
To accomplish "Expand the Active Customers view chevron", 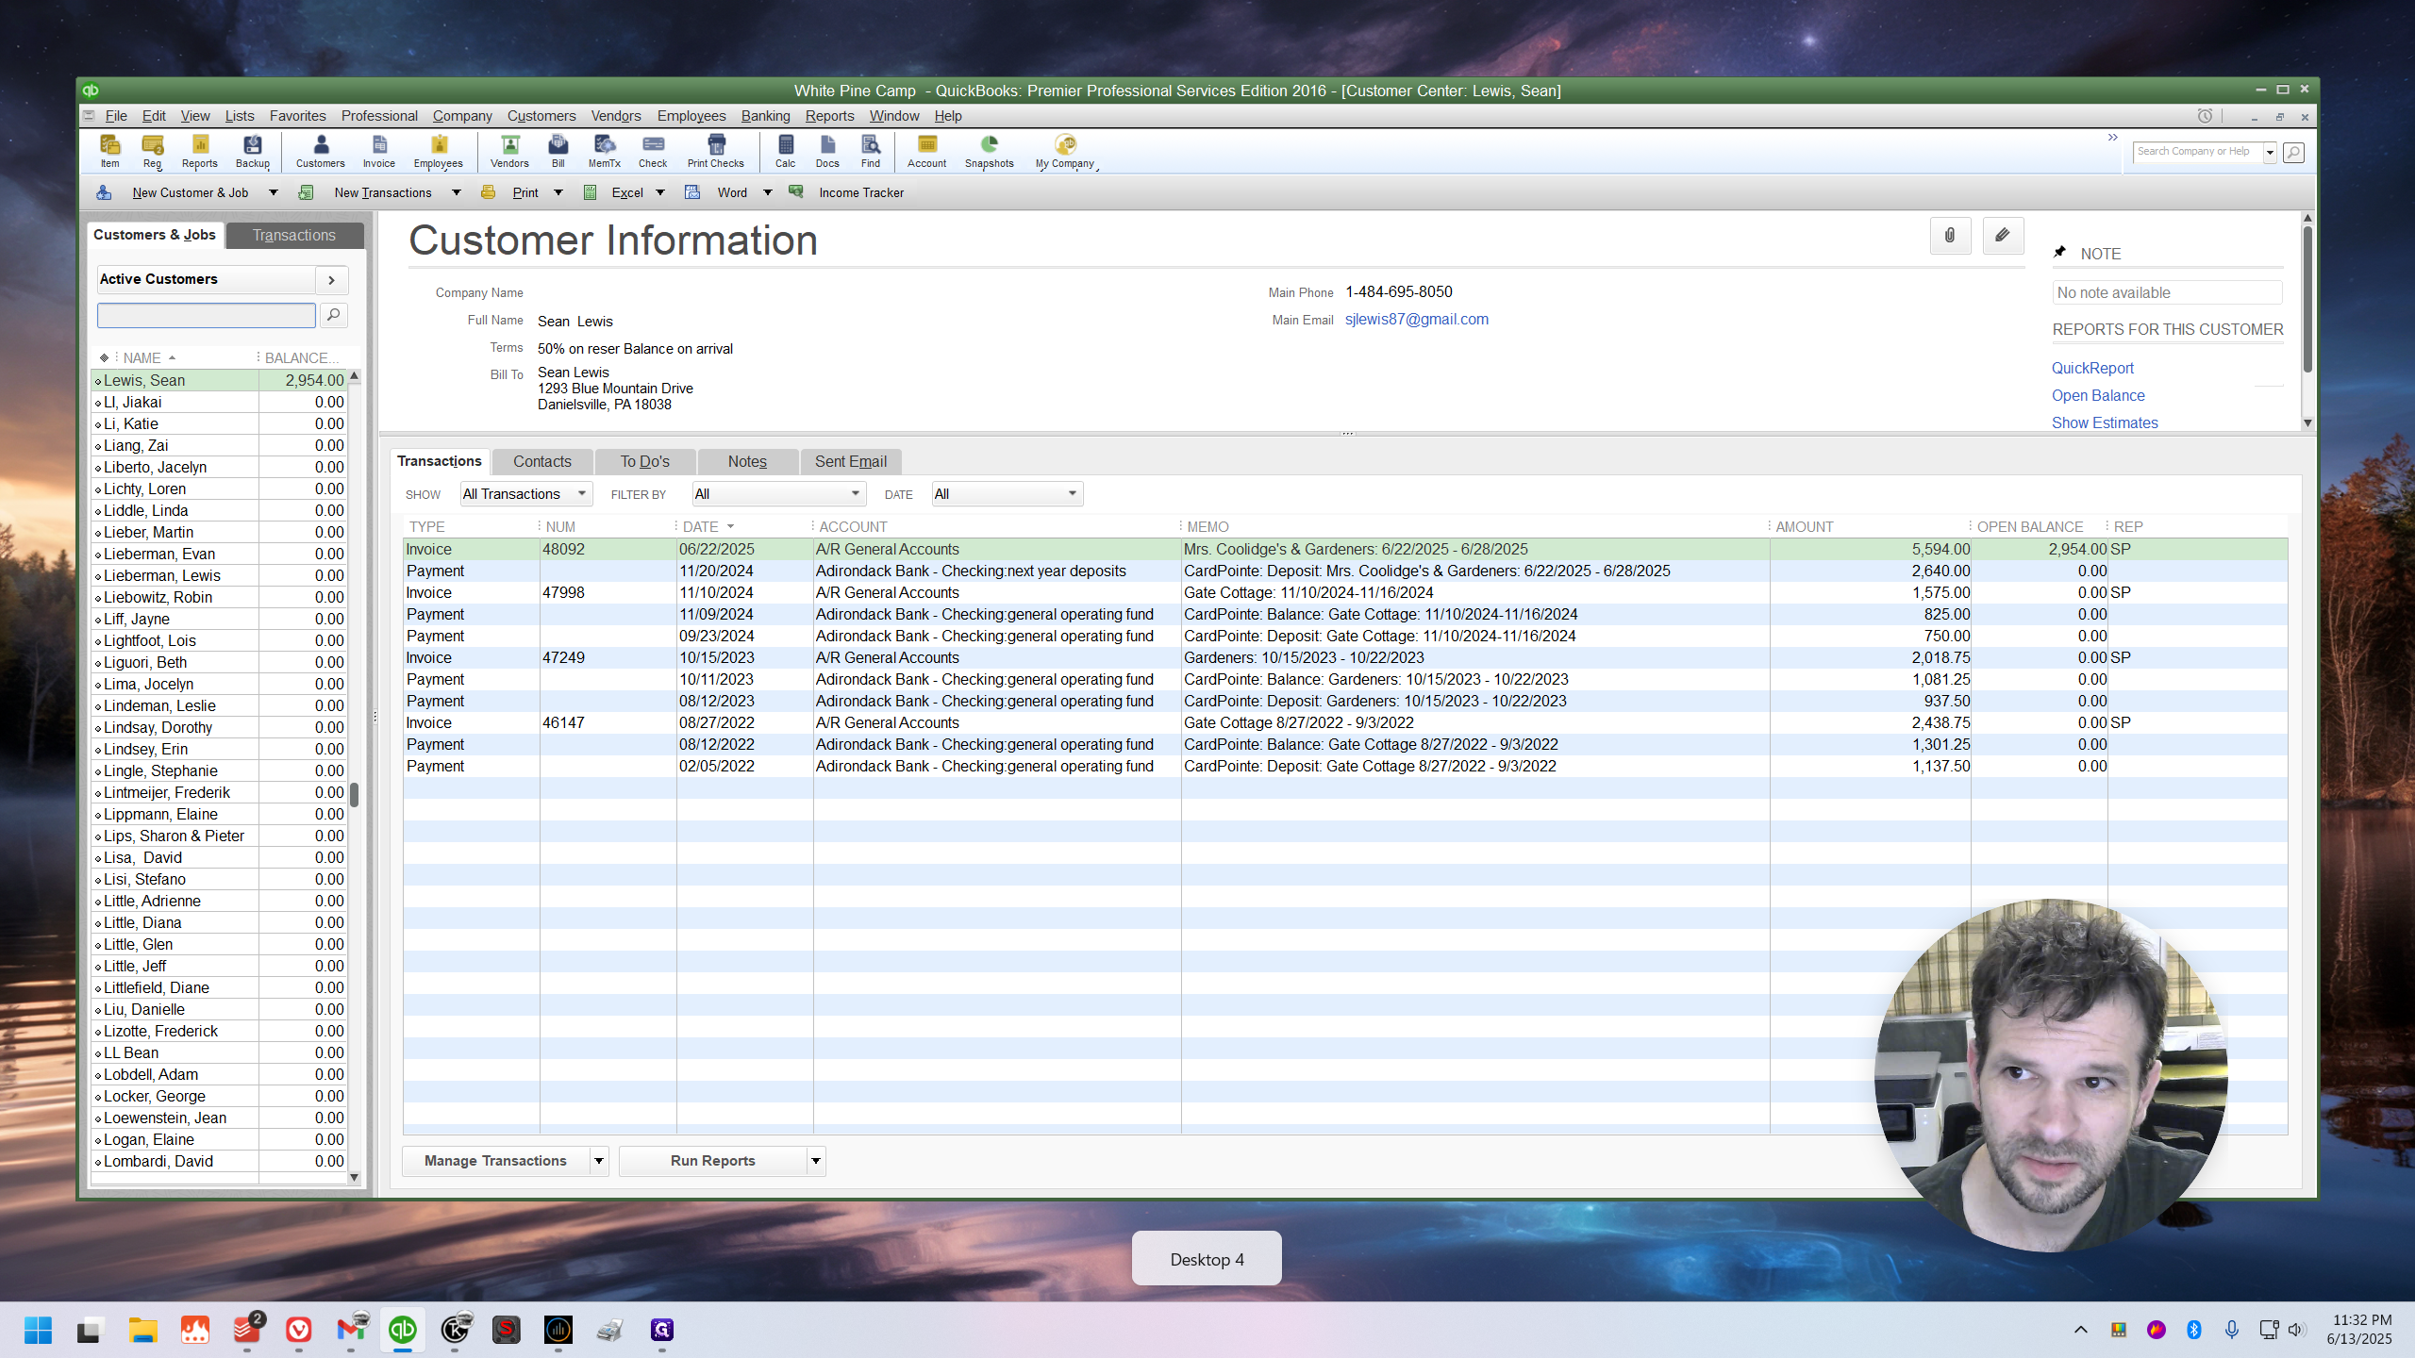I will [x=331, y=280].
